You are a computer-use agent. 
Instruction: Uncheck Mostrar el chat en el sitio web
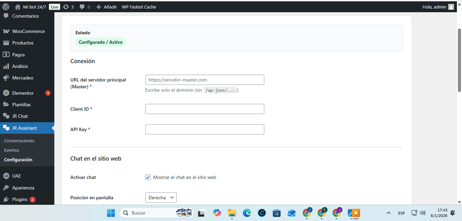pos(148,177)
